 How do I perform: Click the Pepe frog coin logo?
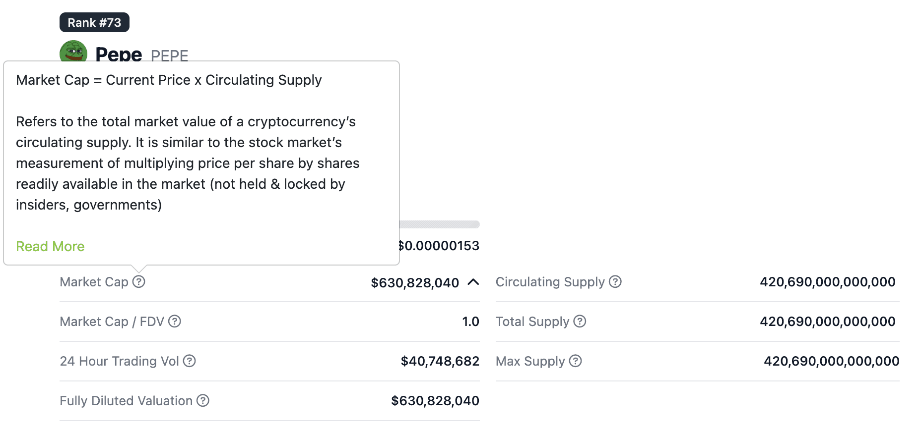click(x=73, y=52)
